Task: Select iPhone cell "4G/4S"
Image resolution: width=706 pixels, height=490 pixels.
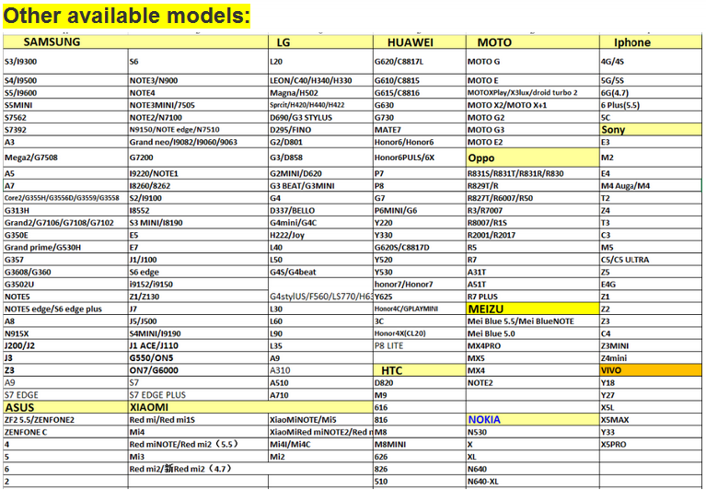Action: click(651, 62)
